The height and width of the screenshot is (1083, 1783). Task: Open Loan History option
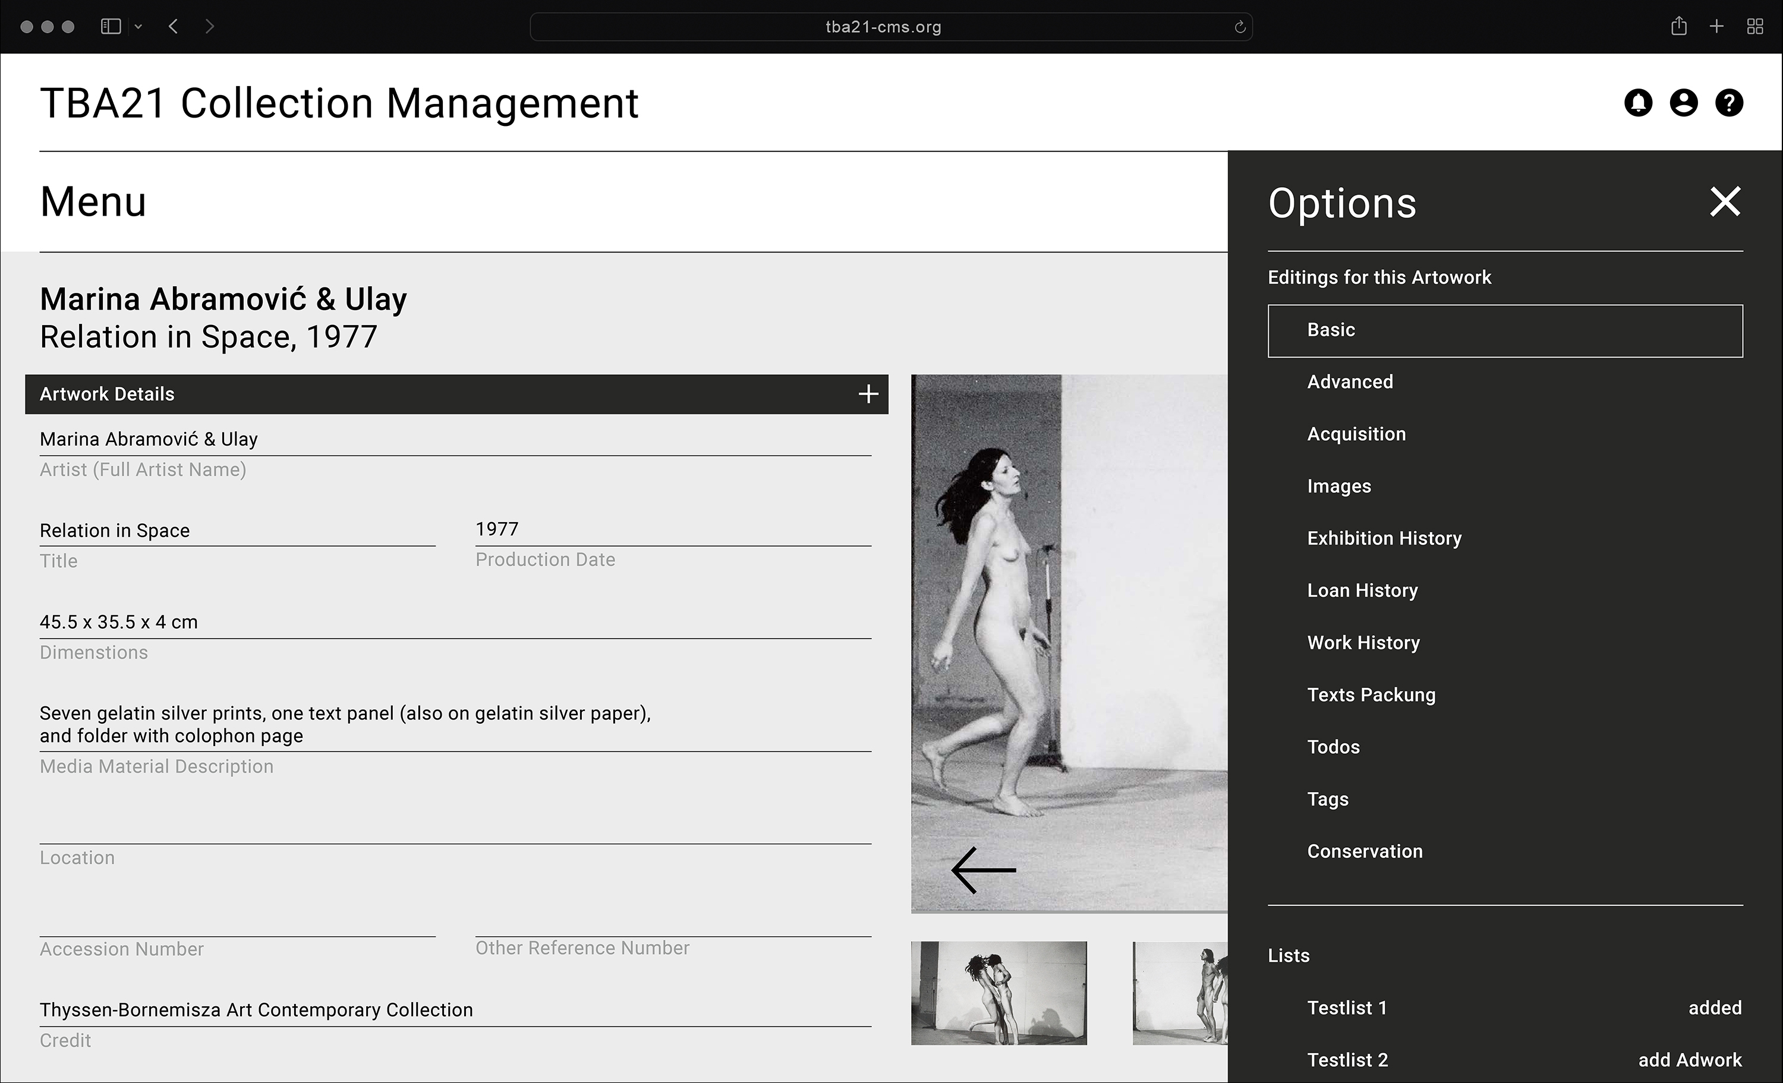(1363, 591)
